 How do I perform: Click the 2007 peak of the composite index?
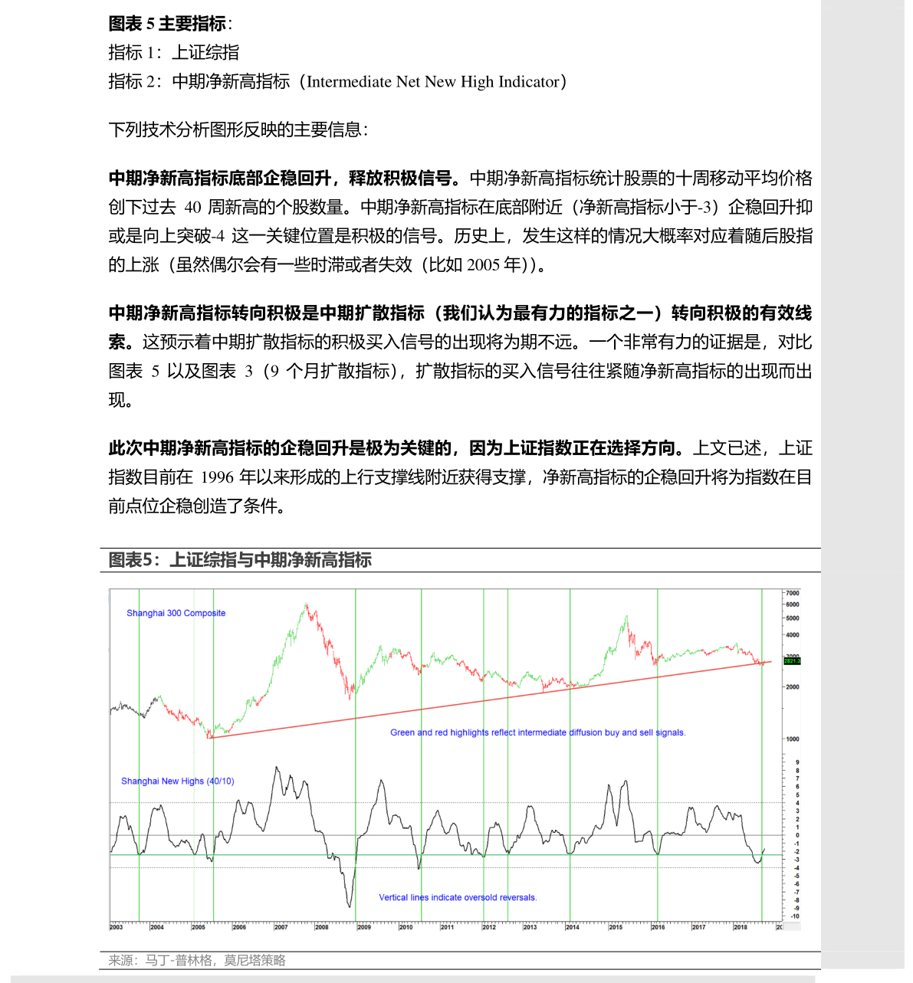tap(306, 605)
